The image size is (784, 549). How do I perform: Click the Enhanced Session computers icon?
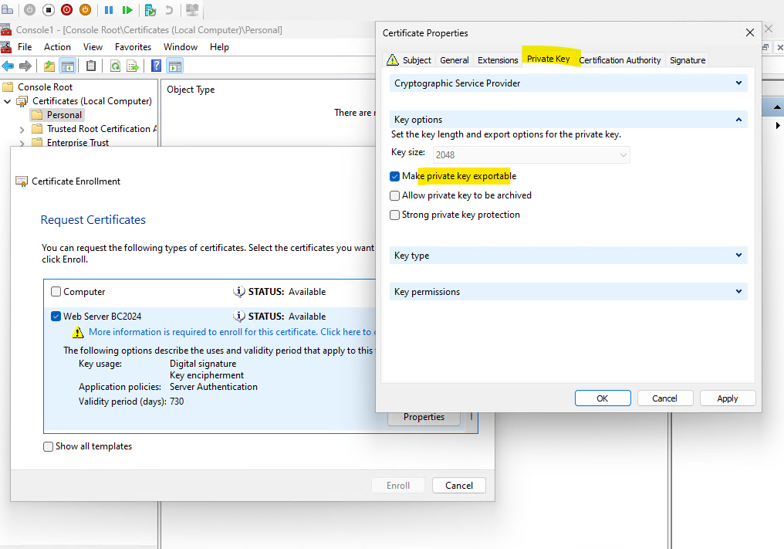(x=192, y=9)
